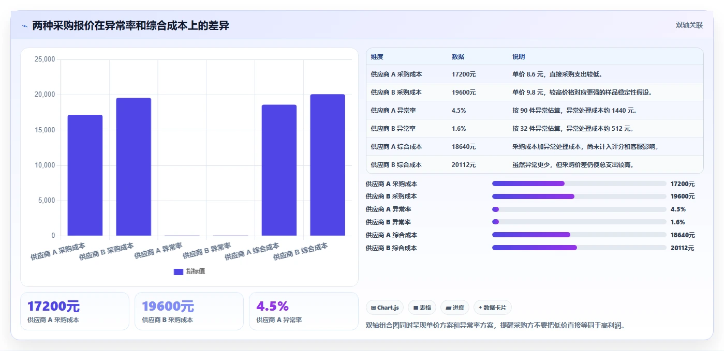This screenshot has height=351, width=724.
Task: Click the 供应商 A 异常率 x-axis label
Action: coord(158,251)
